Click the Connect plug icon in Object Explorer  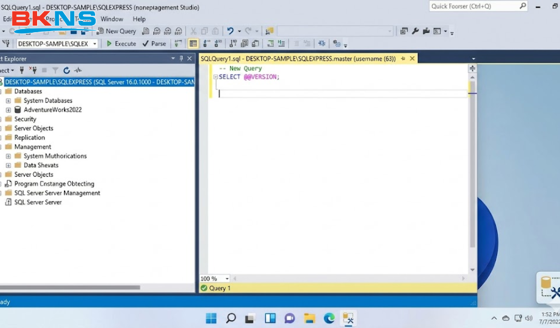(22, 71)
